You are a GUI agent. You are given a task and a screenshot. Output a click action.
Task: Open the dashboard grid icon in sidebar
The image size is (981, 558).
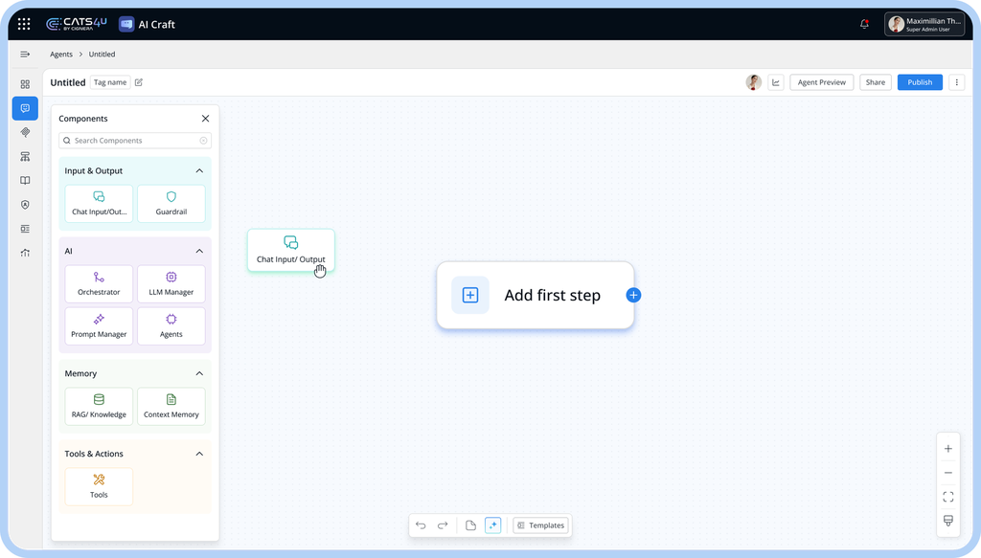[x=25, y=84]
